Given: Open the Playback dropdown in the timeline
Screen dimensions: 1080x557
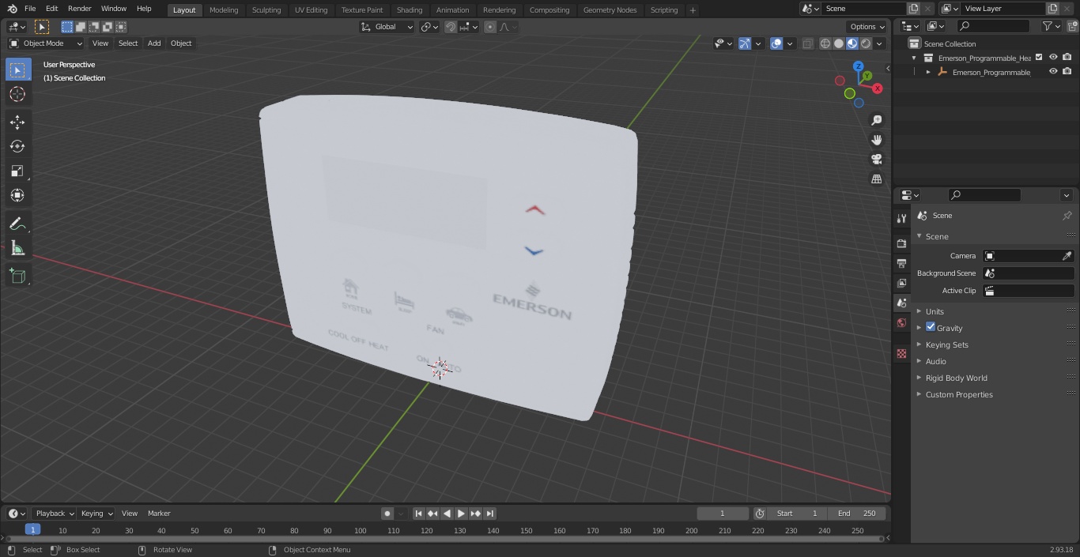Looking at the screenshot, I should click(x=55, y=514).
